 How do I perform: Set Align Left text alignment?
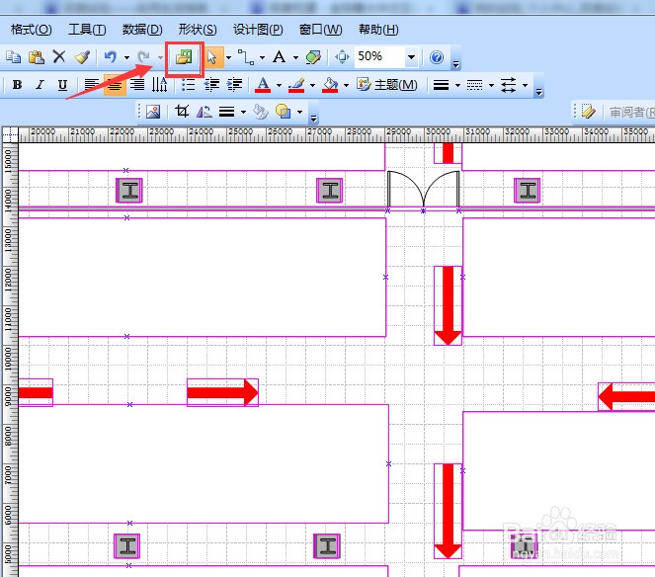[92, 85]
